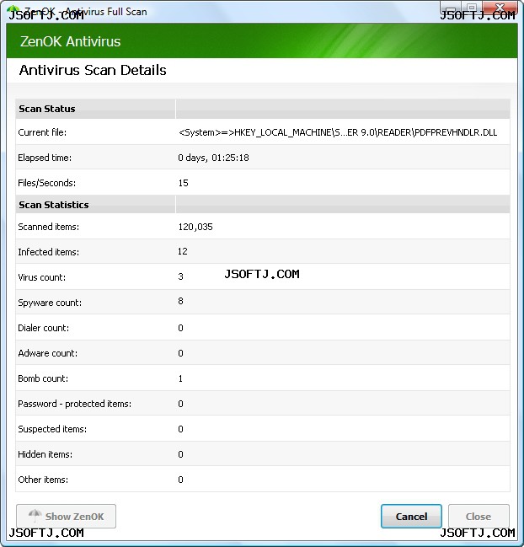Click the Cancel button

pyautogui.click(x=411, y=516)
